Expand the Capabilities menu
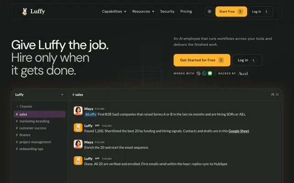This screenshot has width=294, height=183. (x=114, y=11)
